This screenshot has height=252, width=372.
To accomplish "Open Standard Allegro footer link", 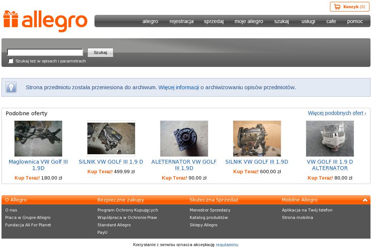I will click(114, 225).
